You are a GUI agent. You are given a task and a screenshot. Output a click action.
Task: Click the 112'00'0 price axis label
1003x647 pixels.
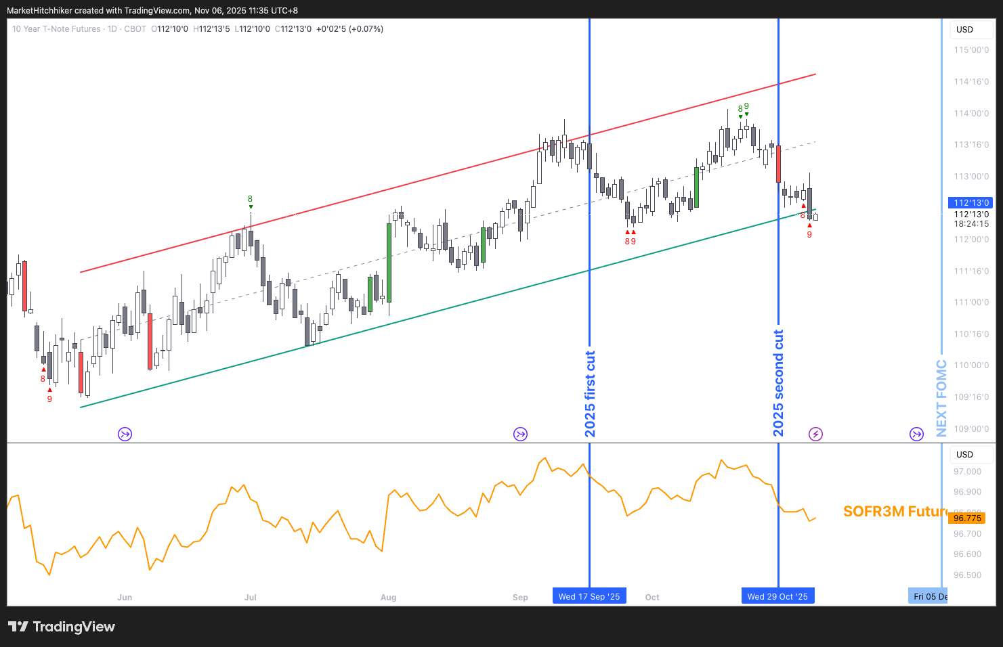click(x=971, y=240)
